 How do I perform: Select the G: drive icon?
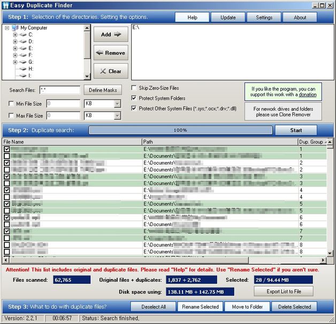click(22, 62)
